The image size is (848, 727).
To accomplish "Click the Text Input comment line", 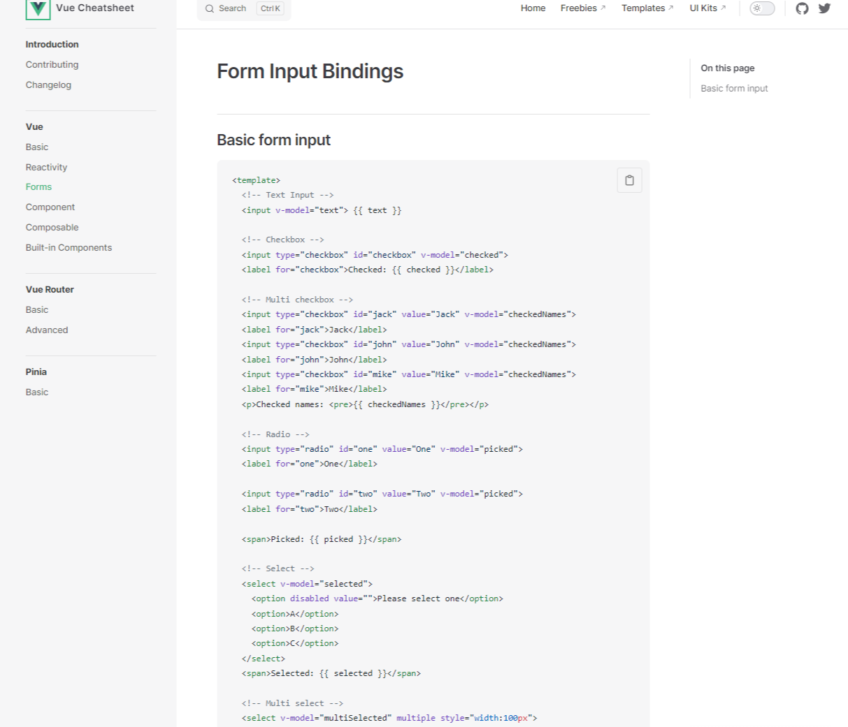I will (288, 195).
